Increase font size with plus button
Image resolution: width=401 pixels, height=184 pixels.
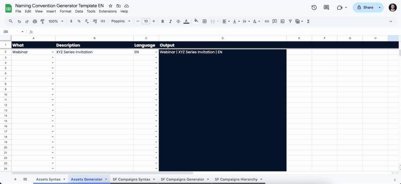(154, 21)
